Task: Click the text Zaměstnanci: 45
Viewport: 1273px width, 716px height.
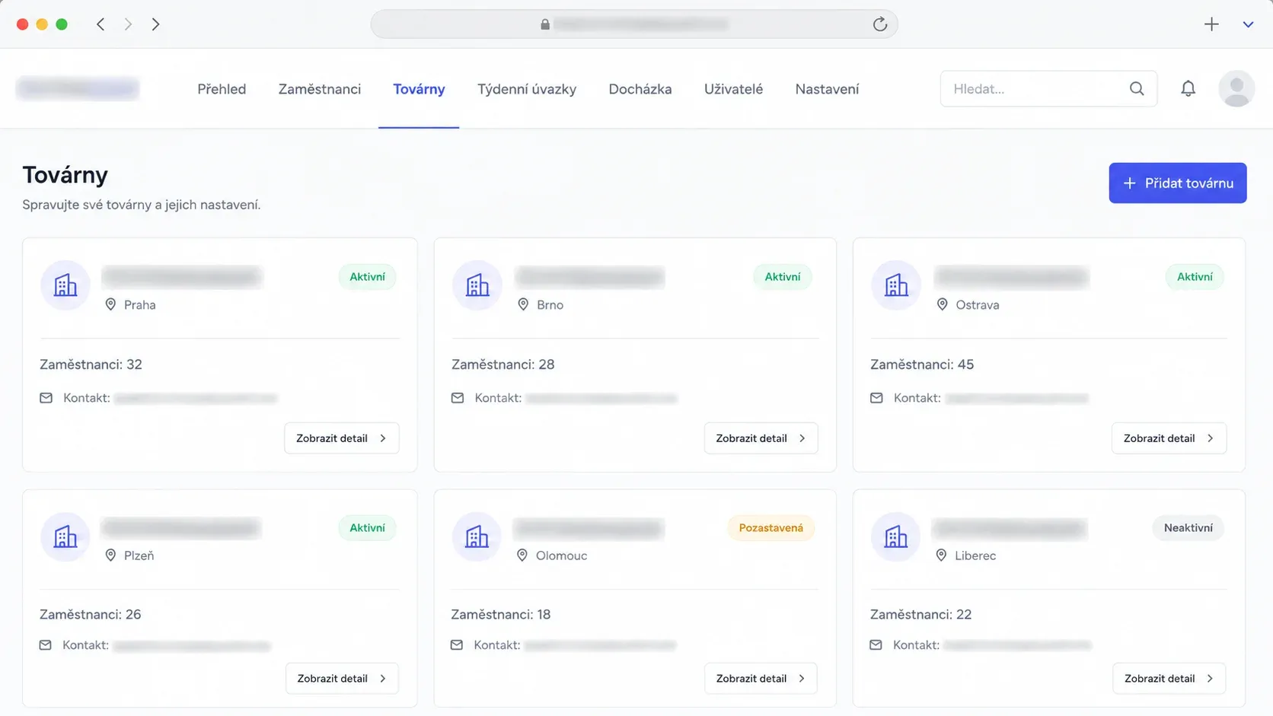Action: tap(922, 364)
